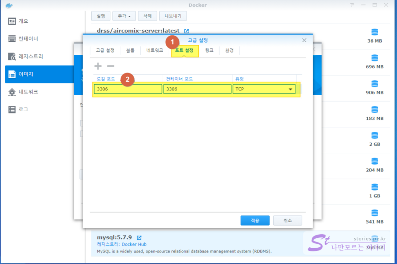Image resolution: width=397 pixels, height=264 pixels.
Task: Select 네트워크 in the left sidebar
Action: 28,92
